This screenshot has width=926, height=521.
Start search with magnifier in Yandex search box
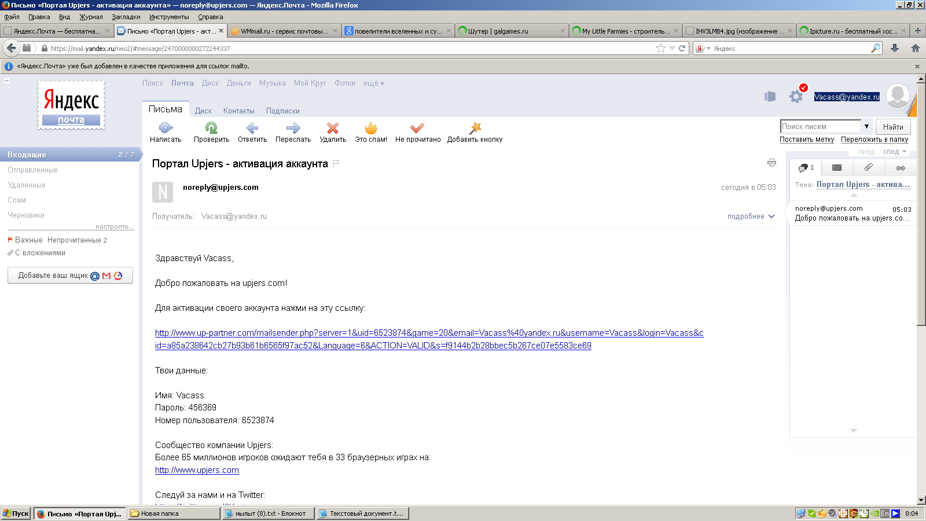coord(876,48)
